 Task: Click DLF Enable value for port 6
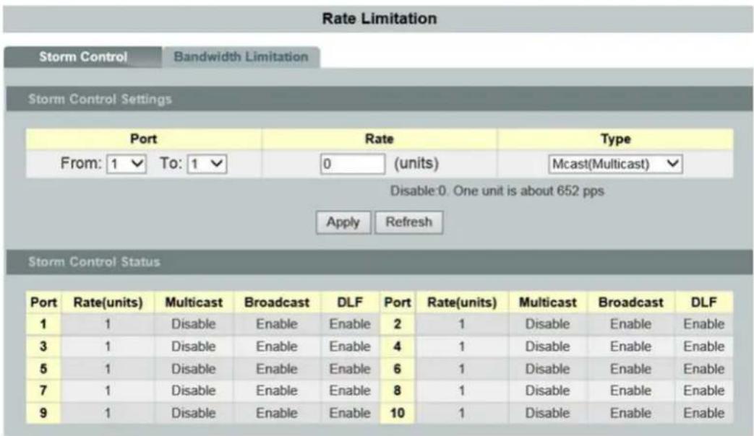[703, 369]
